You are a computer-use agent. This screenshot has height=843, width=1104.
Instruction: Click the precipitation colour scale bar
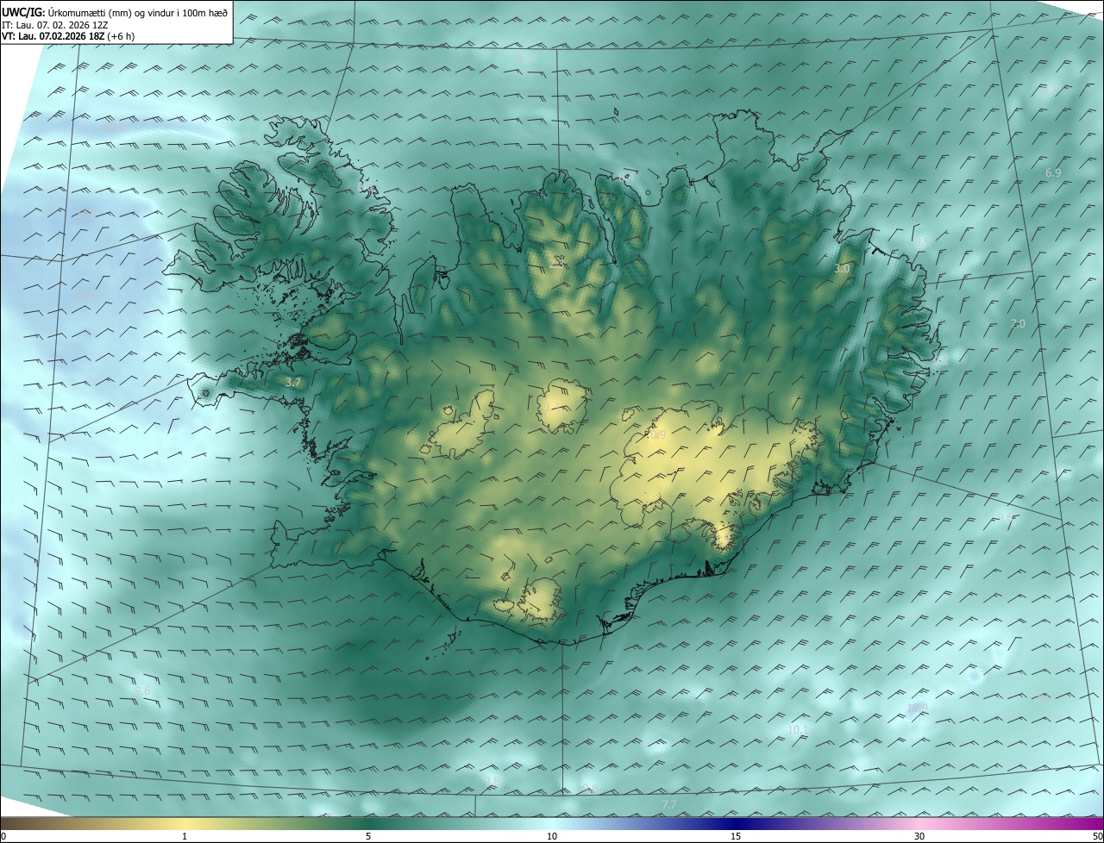552,823
